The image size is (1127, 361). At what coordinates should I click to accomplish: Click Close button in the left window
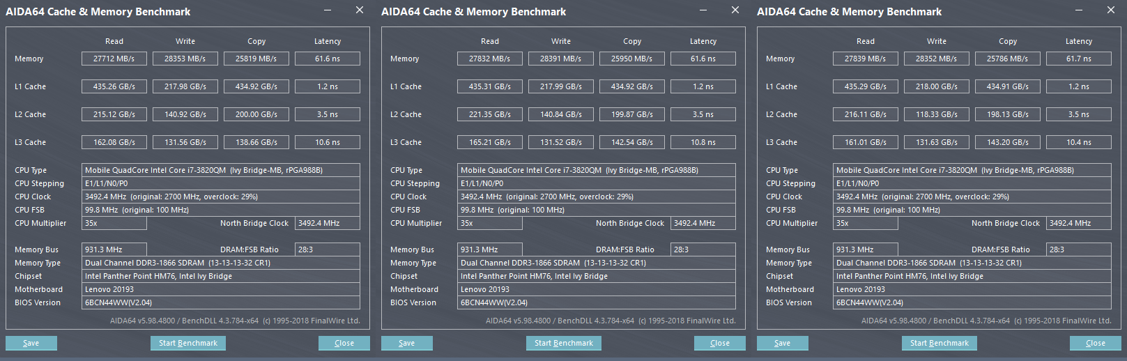(x=344, y=343)
